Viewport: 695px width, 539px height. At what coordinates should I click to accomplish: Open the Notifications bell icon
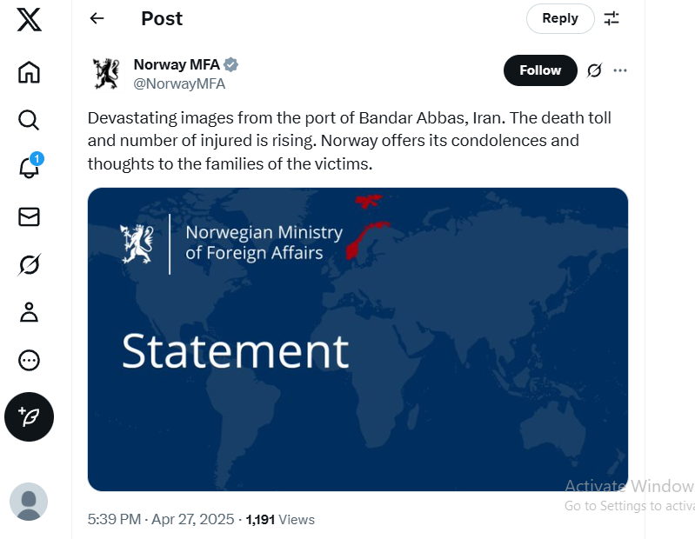(29, 168)
